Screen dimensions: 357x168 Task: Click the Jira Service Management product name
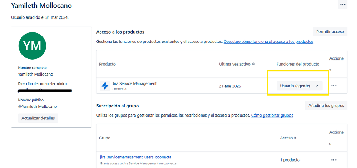[x=135, y=83]
